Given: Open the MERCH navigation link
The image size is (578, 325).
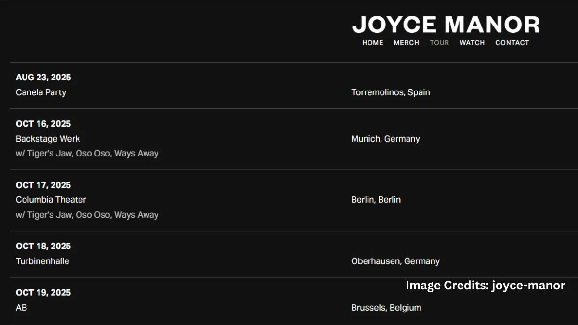Looking at the screenshot, I should [x=407, y=43].
